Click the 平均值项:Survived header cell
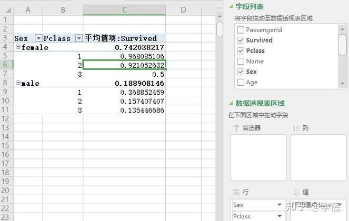Screen dimensions: 349x221 (124, 38)
